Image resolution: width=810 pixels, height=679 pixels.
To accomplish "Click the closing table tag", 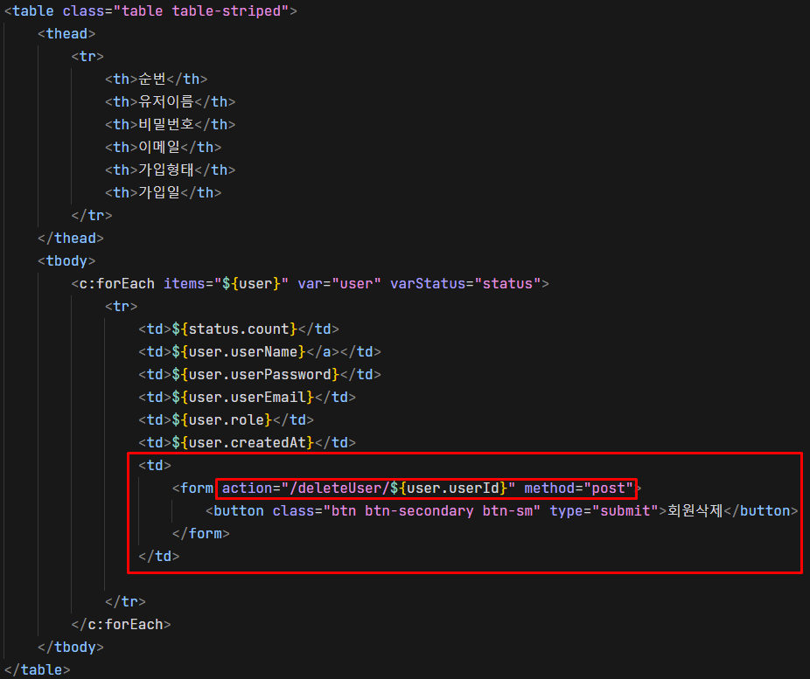I will (38, 669).
